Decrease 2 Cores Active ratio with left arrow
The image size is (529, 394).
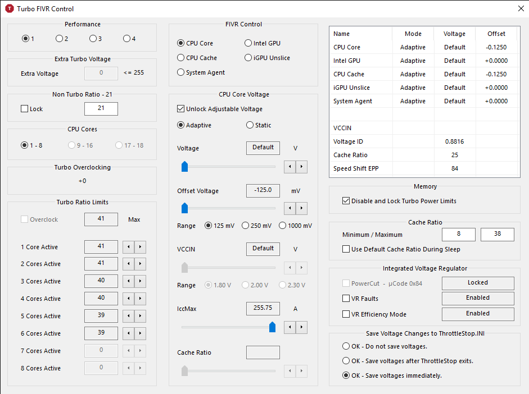129,264
